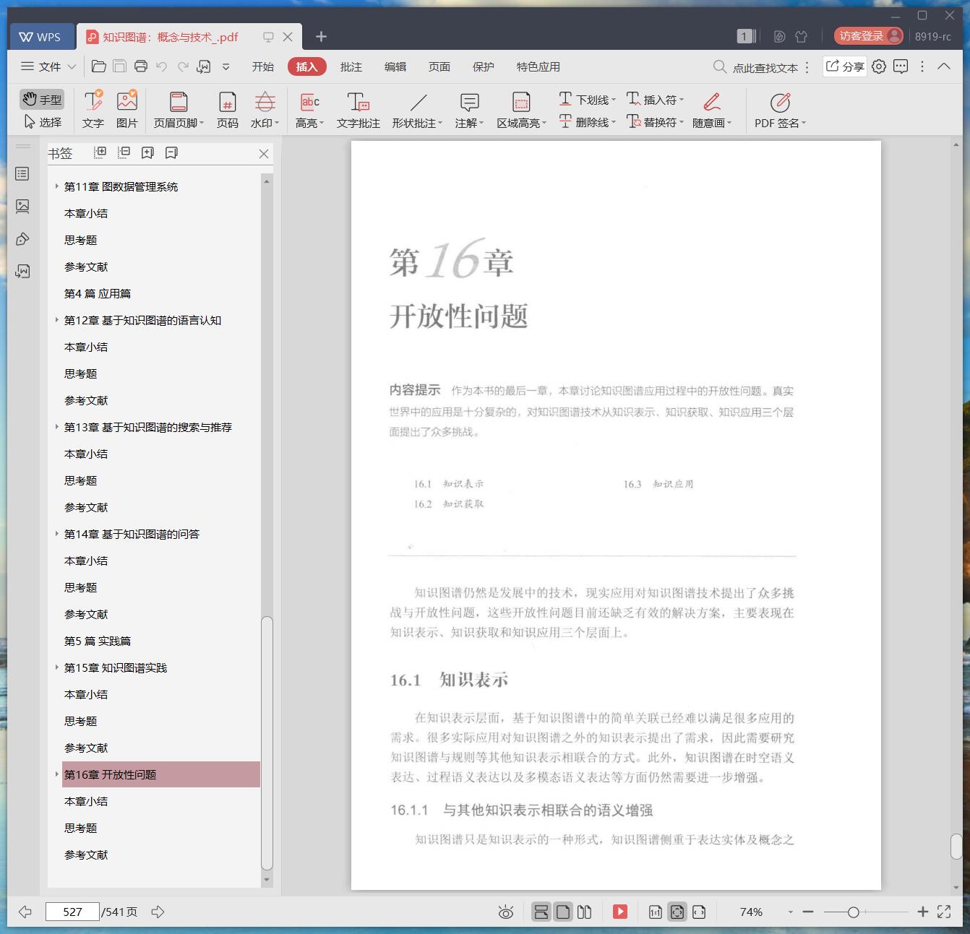The height and width of the screenshot is (934, 970).
Task: Jump to the 第5 篇 实践篇 bookmark
Action: 98,641
